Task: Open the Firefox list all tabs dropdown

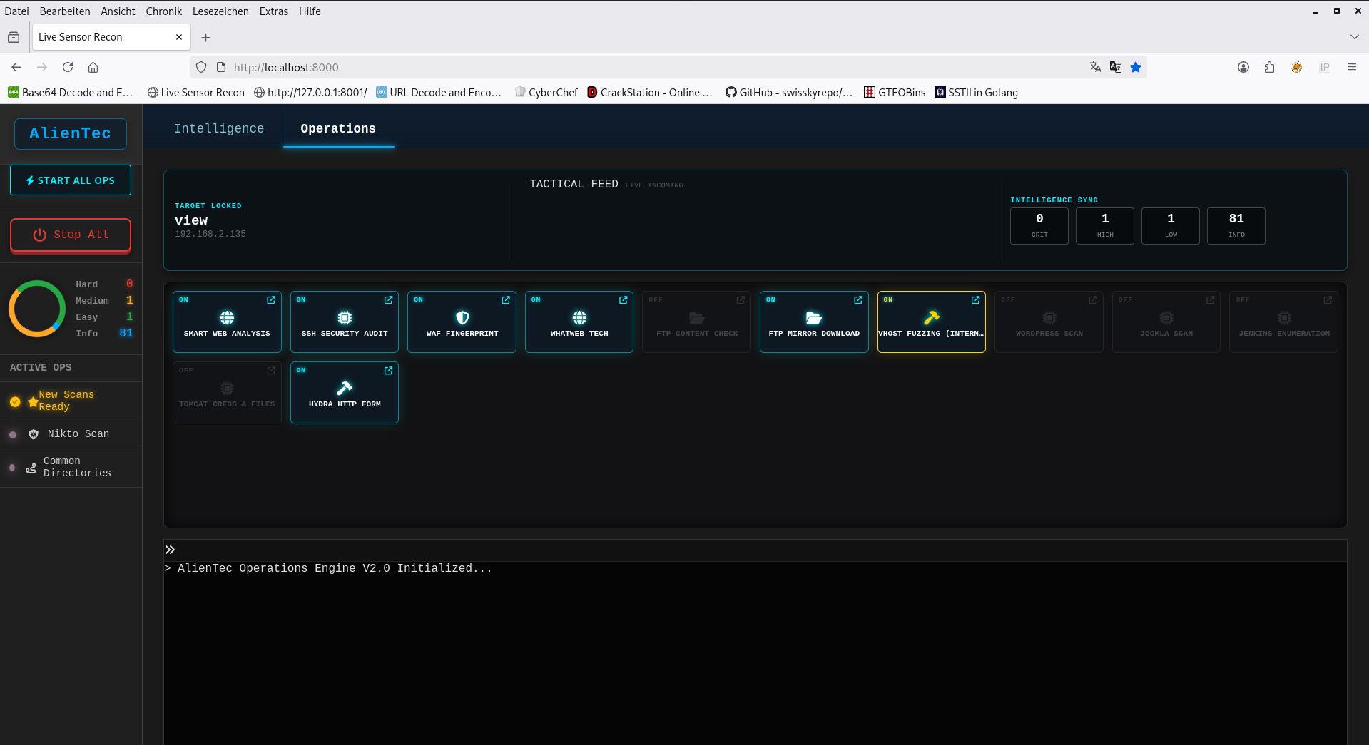Action: pos(1354,37)
